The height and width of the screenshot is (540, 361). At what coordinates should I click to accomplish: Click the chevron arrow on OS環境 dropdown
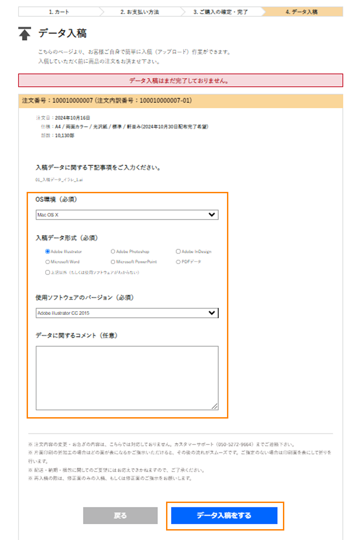[212, 215]
